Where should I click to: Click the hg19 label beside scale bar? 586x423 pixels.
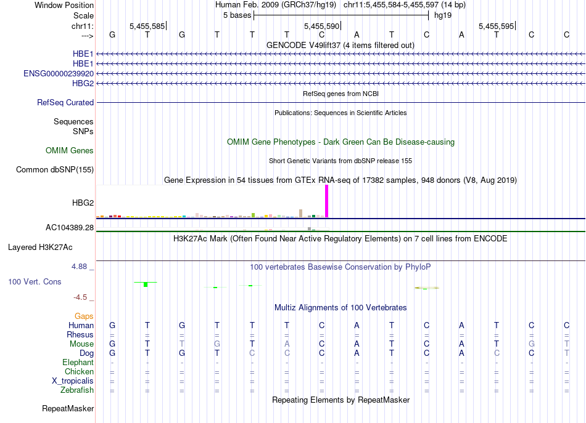click(x=443, y=15)
